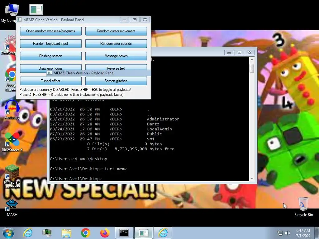The width and height of the screenshot is (319, 239).
Task: Open the Recycle Bin
Action: [x=303, y=207]
